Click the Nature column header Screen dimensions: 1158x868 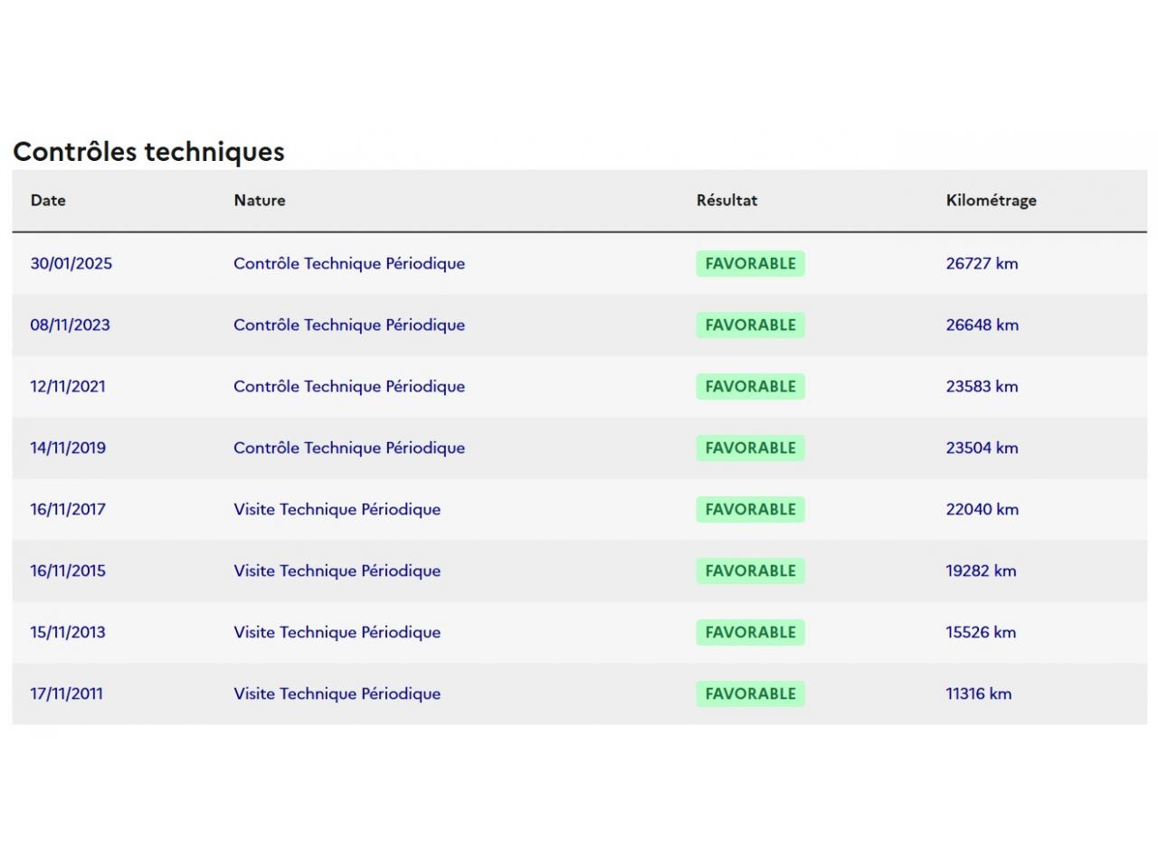coord(260,200)
